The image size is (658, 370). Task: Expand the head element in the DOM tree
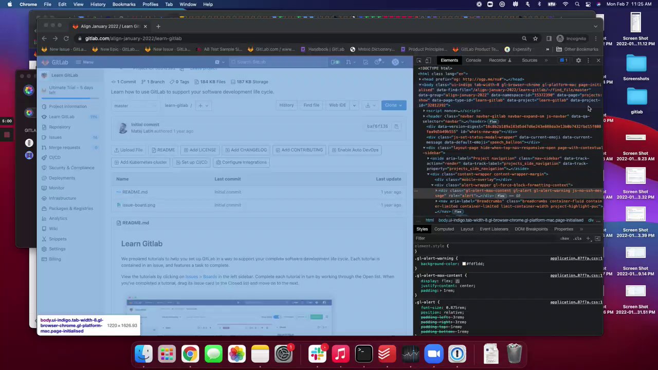click(421, 80)
